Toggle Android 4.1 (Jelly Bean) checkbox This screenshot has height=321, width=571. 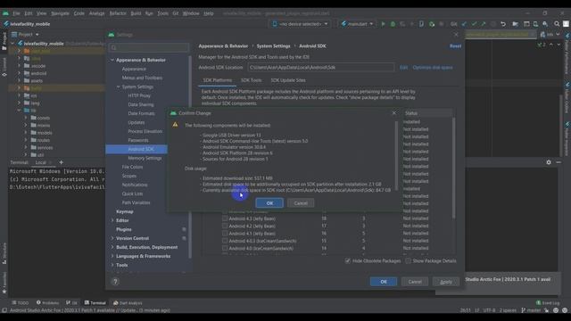point(225,234)
